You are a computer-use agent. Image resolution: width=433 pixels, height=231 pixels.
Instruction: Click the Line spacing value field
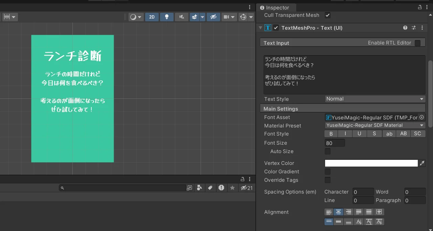(x=363, y=200)
